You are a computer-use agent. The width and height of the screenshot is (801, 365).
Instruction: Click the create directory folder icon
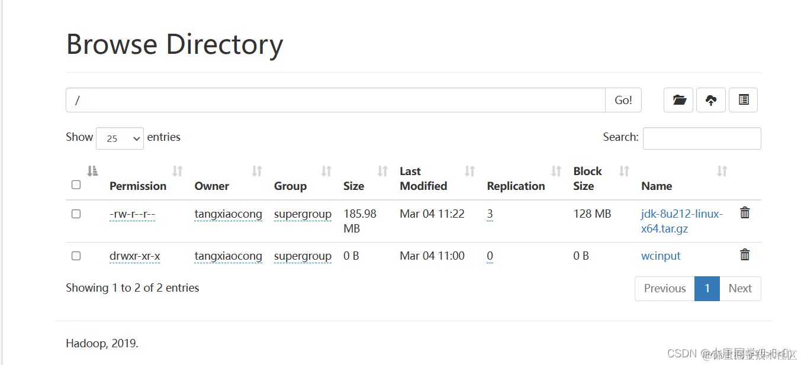[678, 100]
